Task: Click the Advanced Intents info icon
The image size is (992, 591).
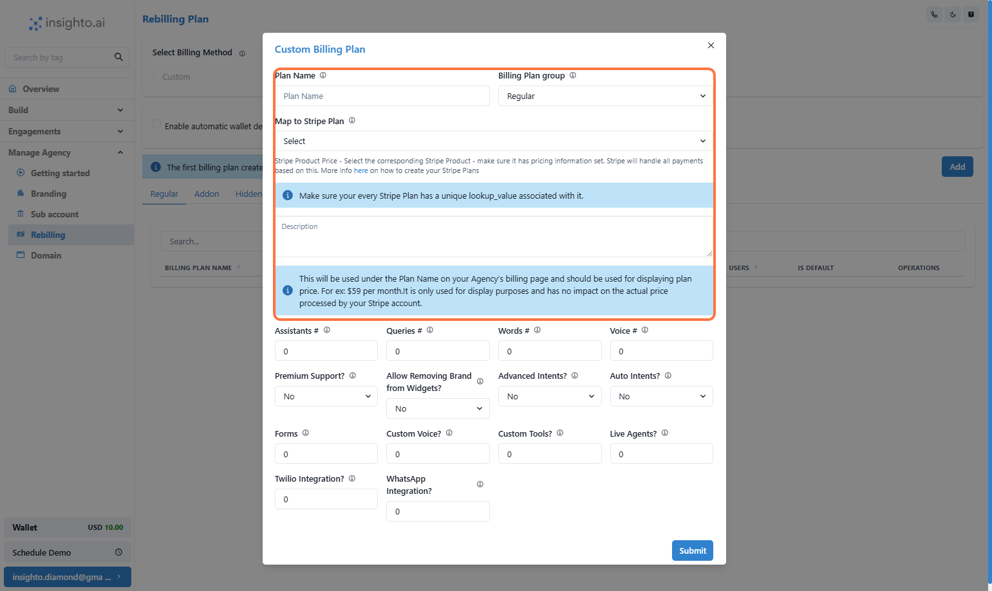Action: tap(575, 376)
